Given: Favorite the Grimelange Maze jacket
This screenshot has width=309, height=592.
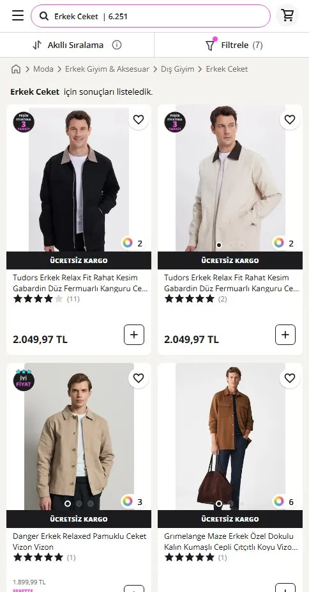Looking at the screenshot, I should [289, 378].
